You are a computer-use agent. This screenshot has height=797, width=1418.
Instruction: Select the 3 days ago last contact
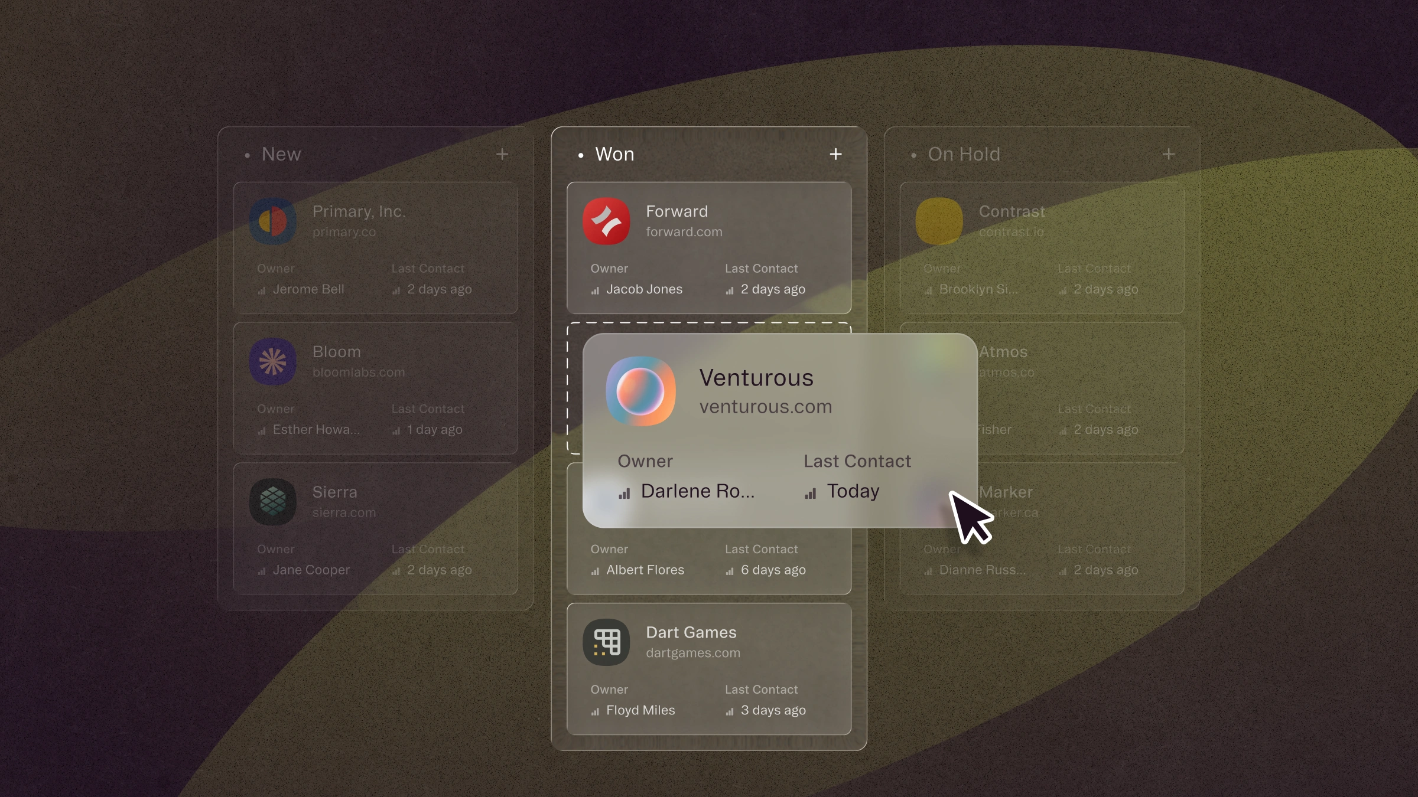(773, 710)
